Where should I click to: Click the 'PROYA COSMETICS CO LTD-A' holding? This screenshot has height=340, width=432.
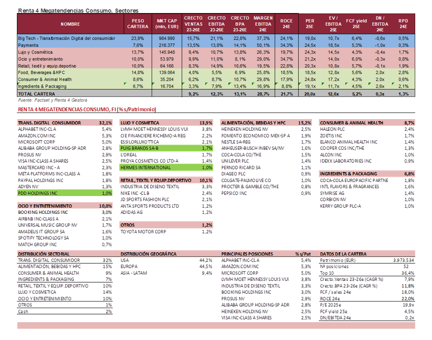point(149,161)
